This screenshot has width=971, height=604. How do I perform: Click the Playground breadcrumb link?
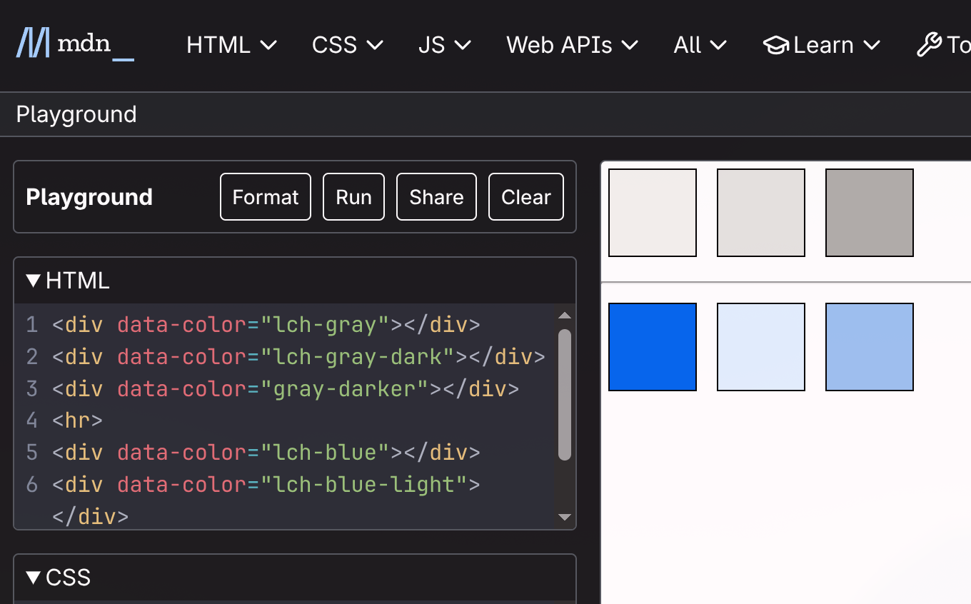pyautogui.click(x=76, y=114)
